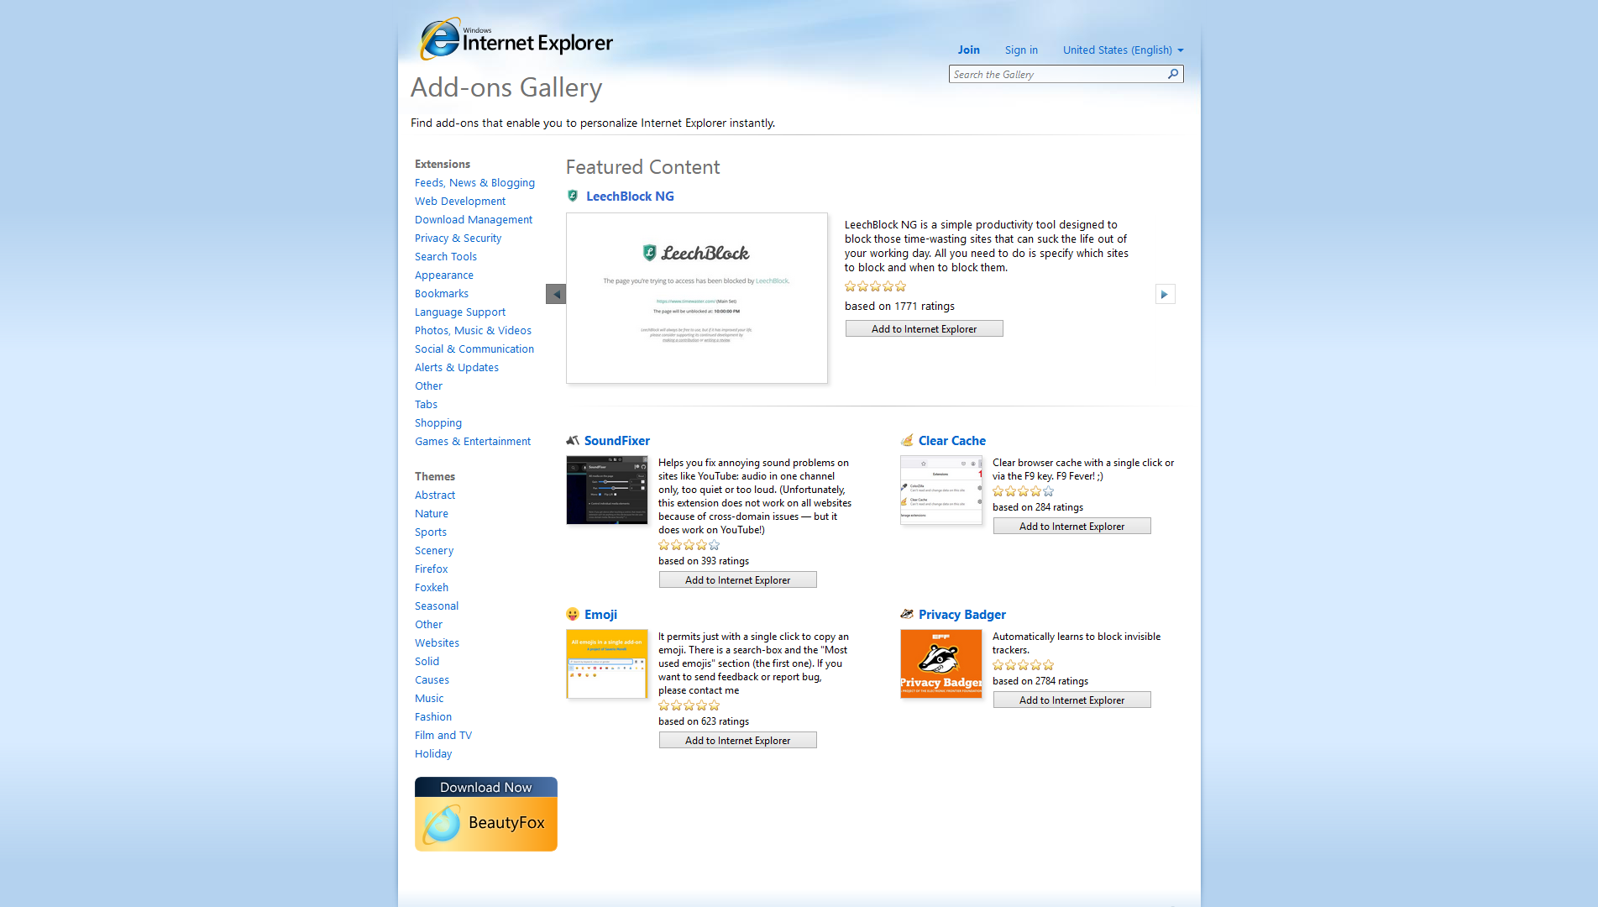1598x907 pixels.
Task: Focus the Search the Gallery field
Action: click(1056, 74)
